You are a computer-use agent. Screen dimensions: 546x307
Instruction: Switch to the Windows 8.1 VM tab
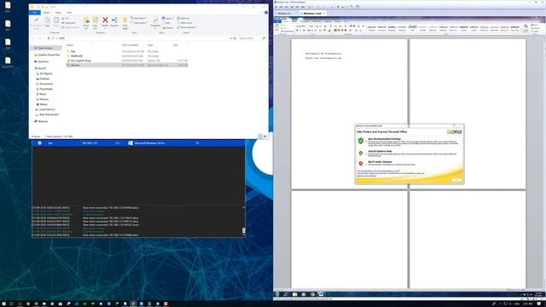click(286, 14)
